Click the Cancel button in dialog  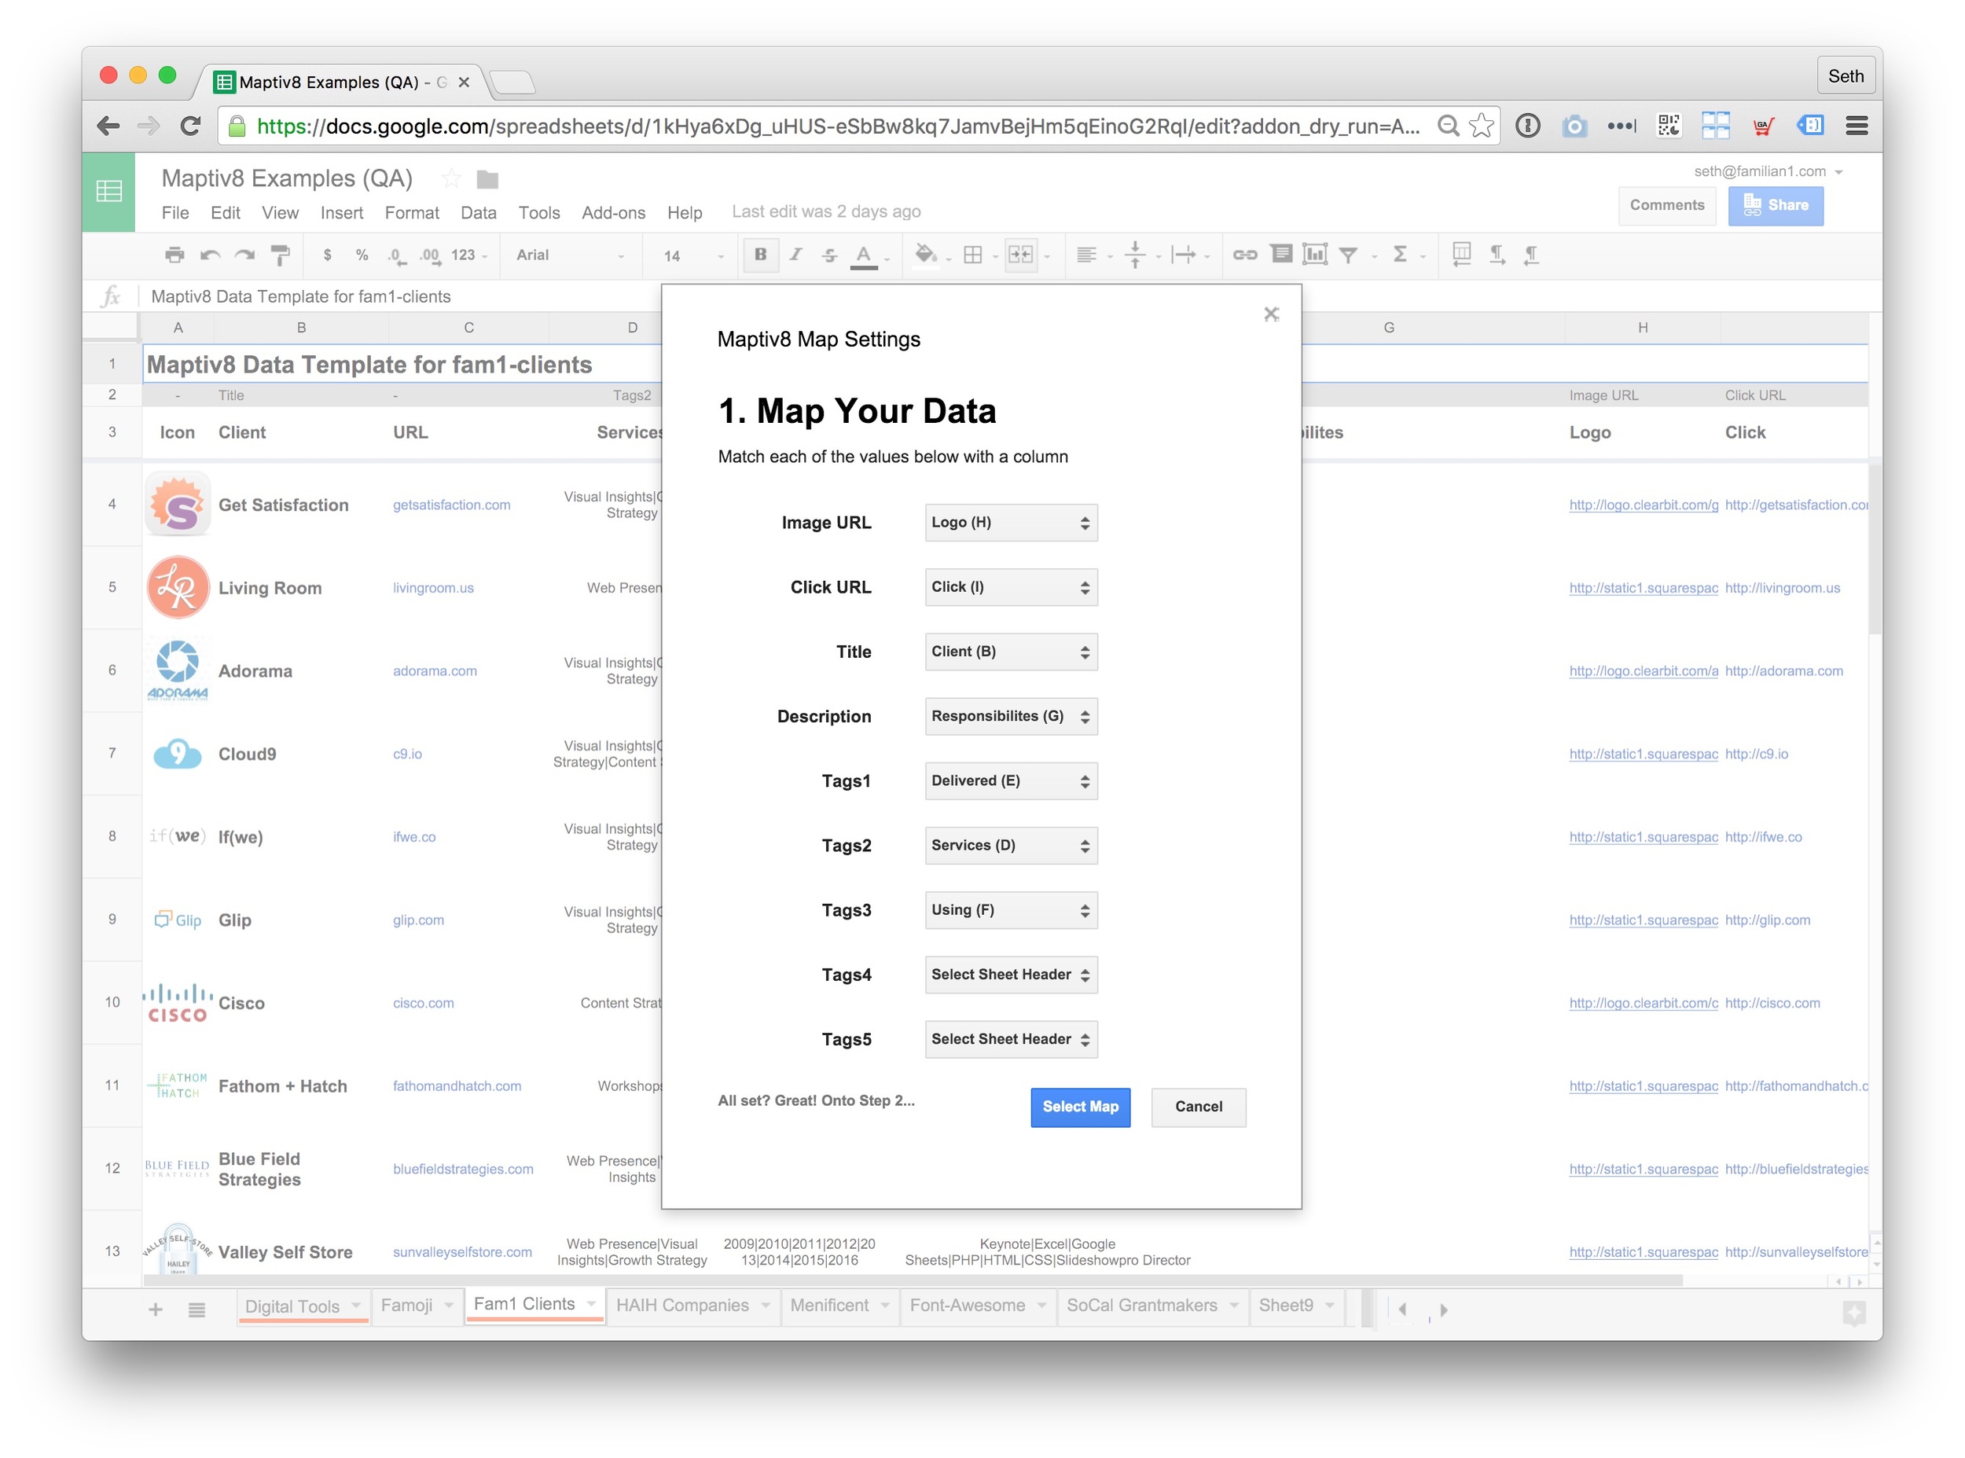tap(1198, 1107)
